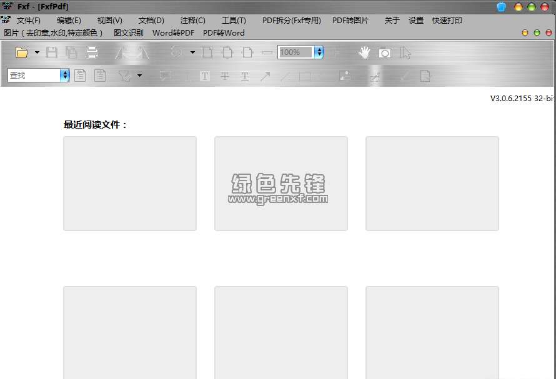Select the oval shape drawing tool
Screen dimensions: 556x379
click(324, 76)
